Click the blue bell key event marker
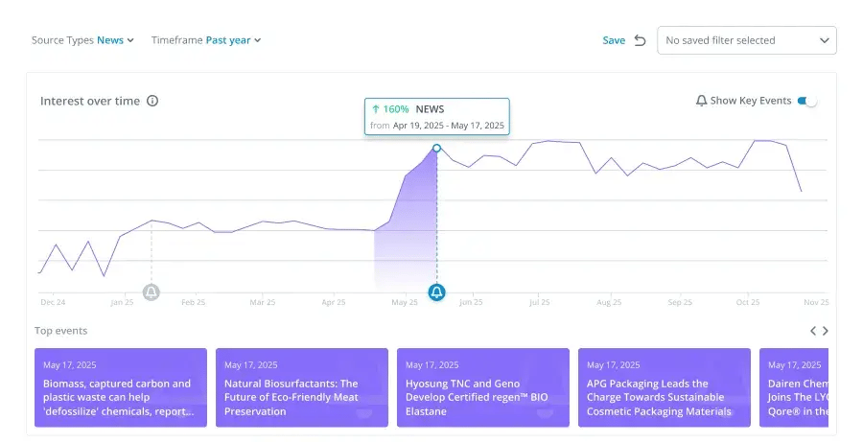This screenshot has height=443, width=863. click(437, 292)
